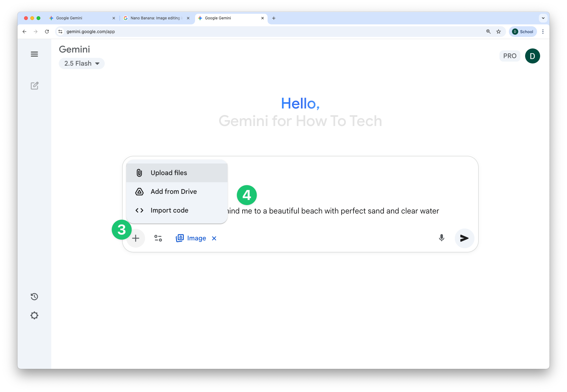The width and height of the screenshot is (567, 392).
Task: Open the activity history clock icon
Action: [34, 297]
